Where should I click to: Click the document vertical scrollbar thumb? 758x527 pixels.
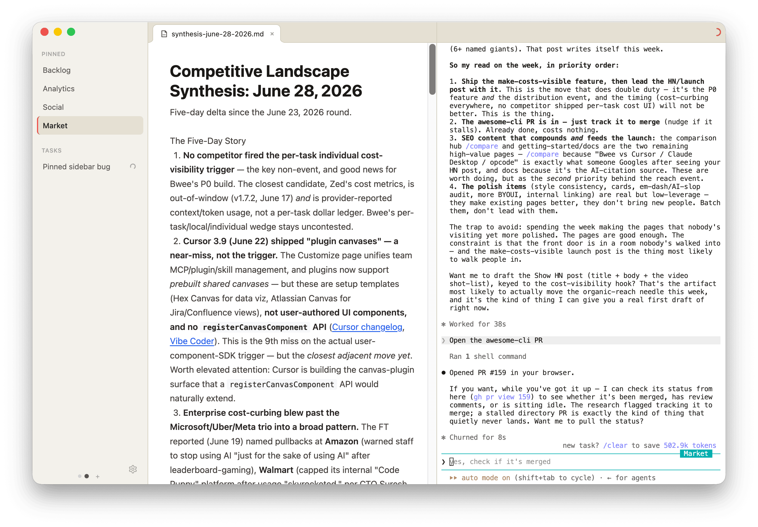coord(432,69)
